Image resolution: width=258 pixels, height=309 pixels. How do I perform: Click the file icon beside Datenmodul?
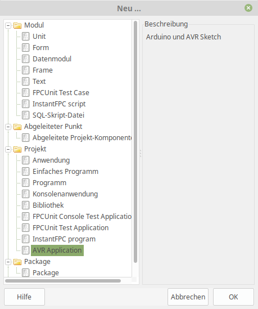click(26, 59)
